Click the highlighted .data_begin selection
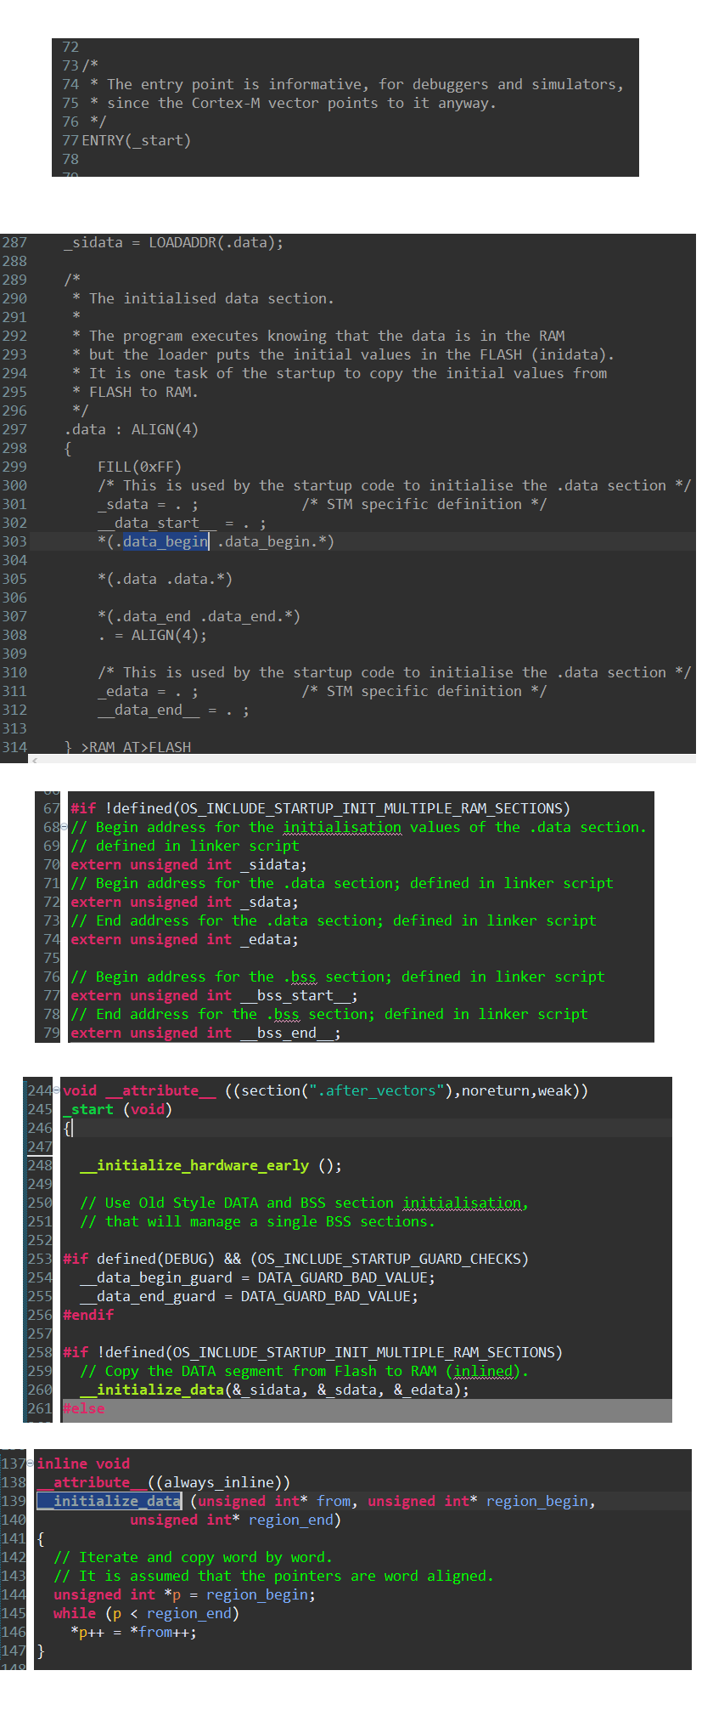This screenshot has height=1710, width=713. [x=166, y=541]
